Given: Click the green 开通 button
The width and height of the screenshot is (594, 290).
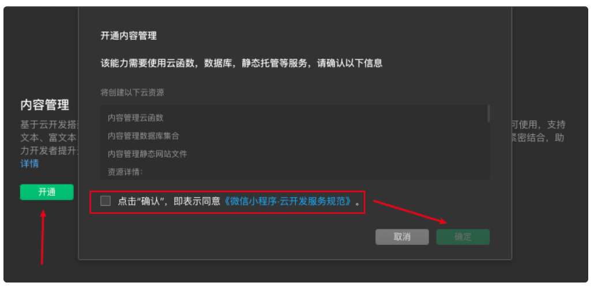Looking at the screenshot, I should pos(47,192).
